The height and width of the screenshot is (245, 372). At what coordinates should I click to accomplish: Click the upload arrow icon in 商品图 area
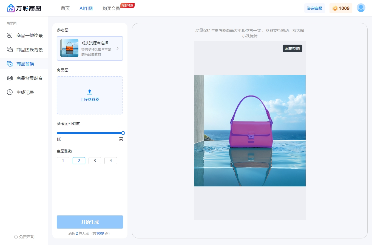[x=90, y=92]
